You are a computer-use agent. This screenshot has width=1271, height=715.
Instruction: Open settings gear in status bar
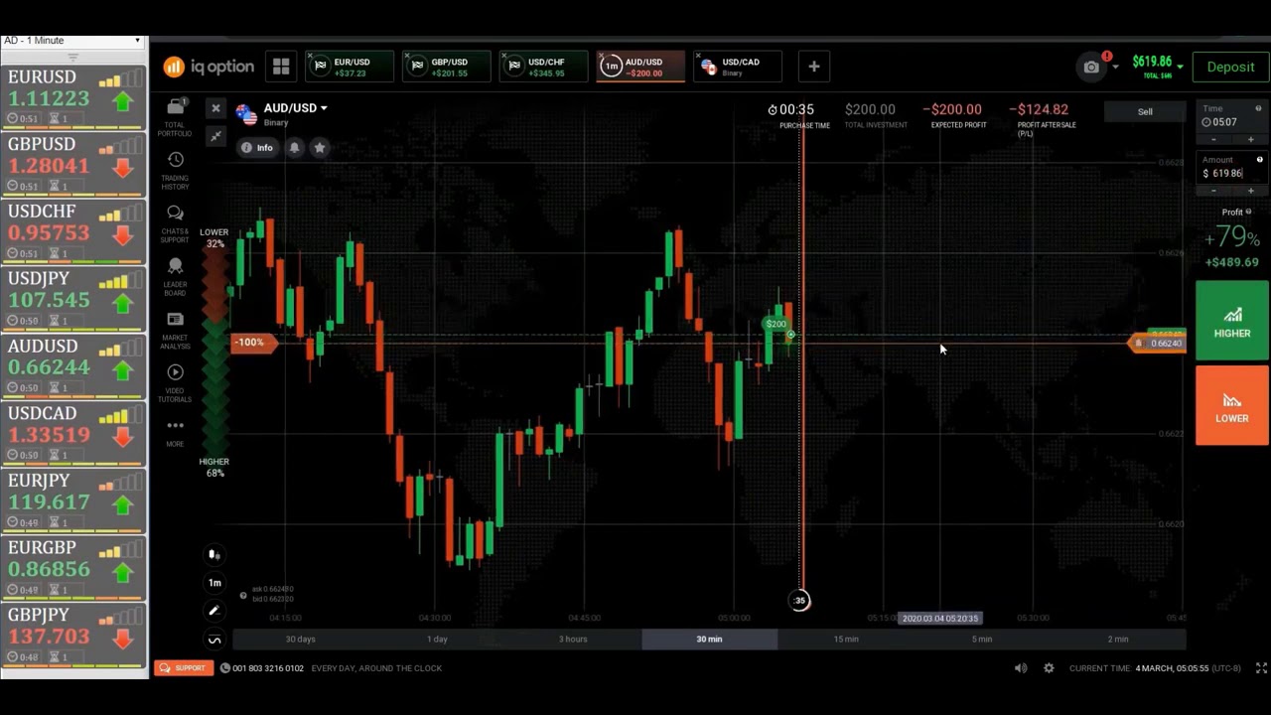coord(1049,668)
